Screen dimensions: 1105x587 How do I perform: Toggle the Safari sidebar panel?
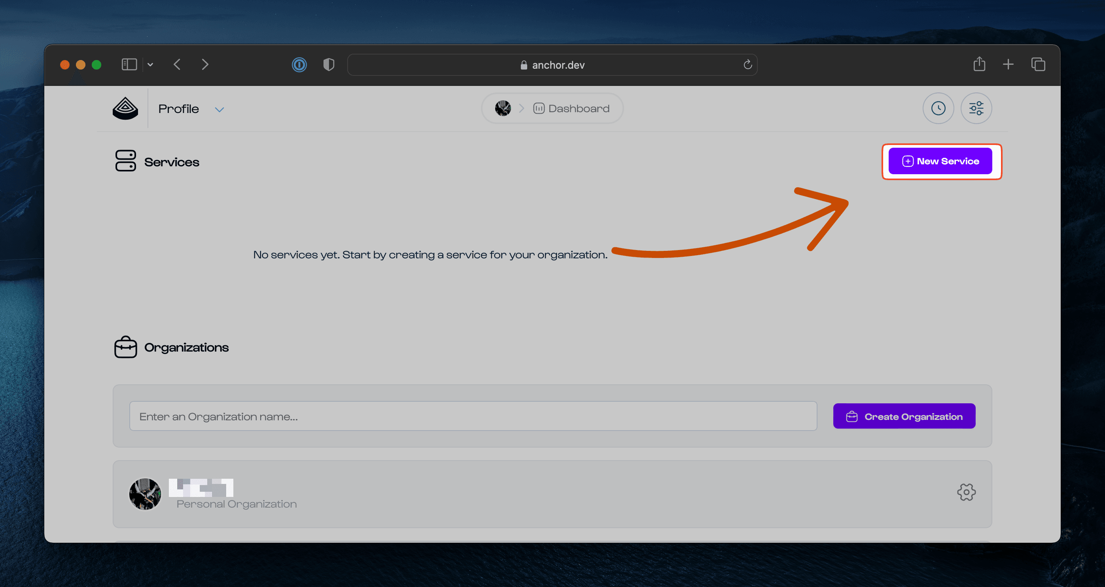click(129, 64)
